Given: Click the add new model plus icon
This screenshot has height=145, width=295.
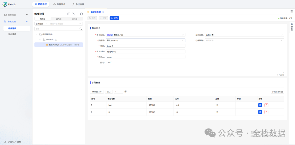Looking at the screenshot, I should tap(69, 14).
